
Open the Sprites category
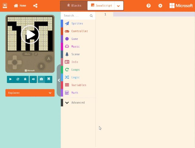point(78,23)
